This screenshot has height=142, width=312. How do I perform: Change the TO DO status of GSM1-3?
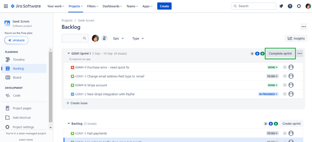coord(272,76)
